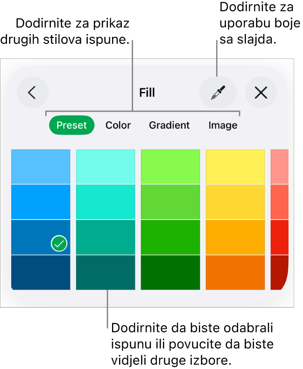Viewport: 303px width, 369px height.
Task: Pick the light yellow swatch
Action: pos(235,167)
